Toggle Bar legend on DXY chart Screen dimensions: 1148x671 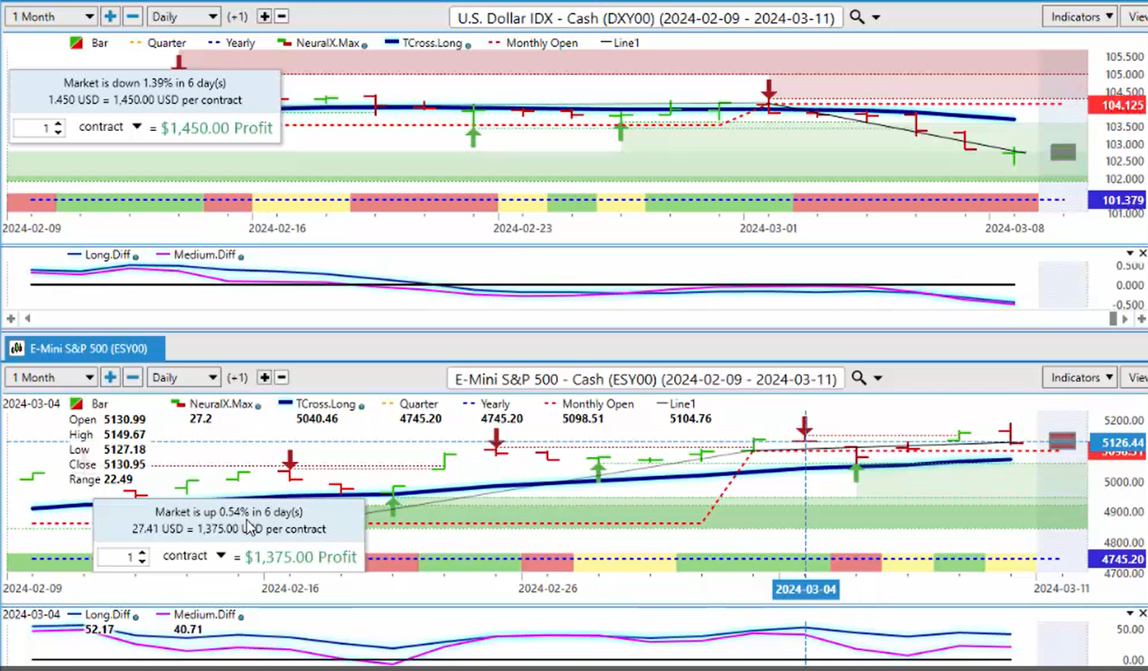(x=89, y=43)
